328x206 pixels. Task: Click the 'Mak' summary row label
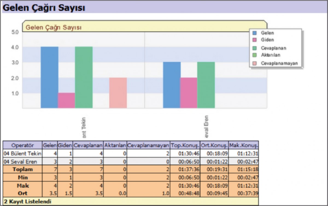(x=23, y=186)
